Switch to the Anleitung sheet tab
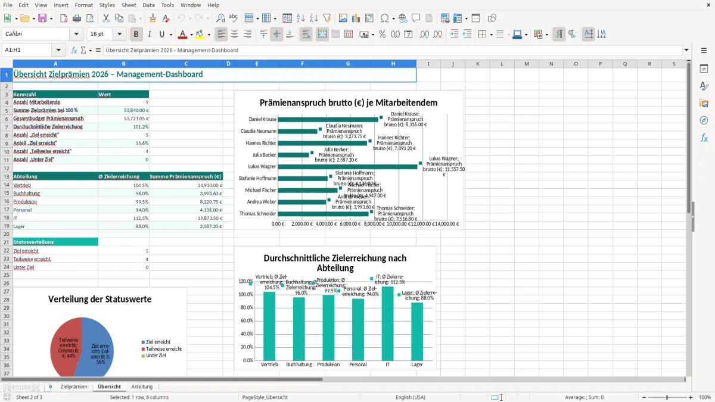The width and height of the screenshot is (715, 402). (x=142, y=387)
